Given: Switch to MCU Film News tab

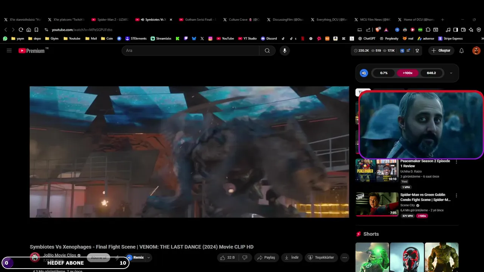Looking at the screenshot, I should (372, 19).
